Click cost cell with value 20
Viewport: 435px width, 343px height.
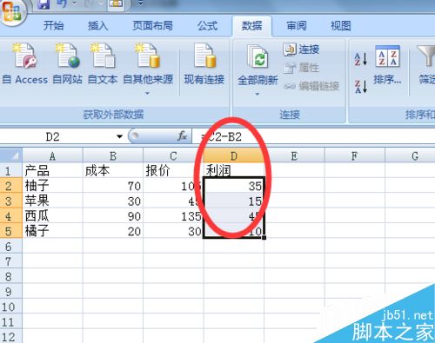click(x=113, y=231)
